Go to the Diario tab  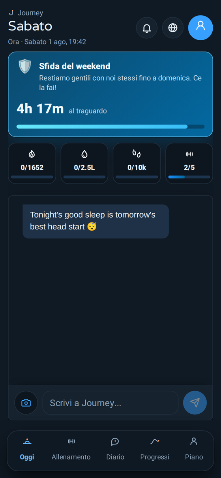pyautogui.click(x=115, y=450)
